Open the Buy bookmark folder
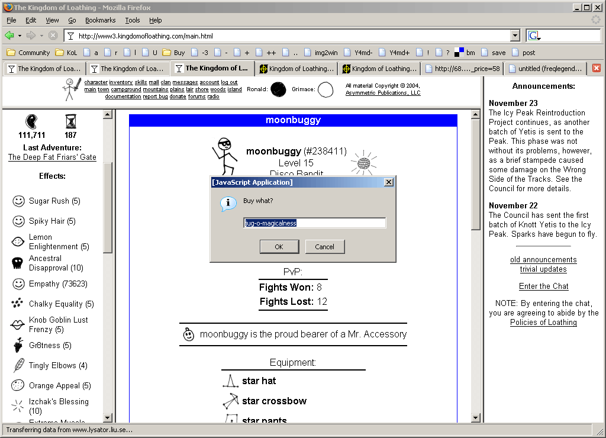Image resolution: width=606 pixels, height=438 pixels. [173, 53]
